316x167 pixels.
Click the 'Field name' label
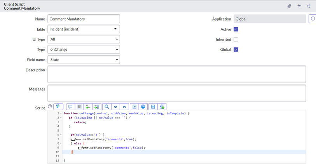pyautogui.click(x=36, y=60)
